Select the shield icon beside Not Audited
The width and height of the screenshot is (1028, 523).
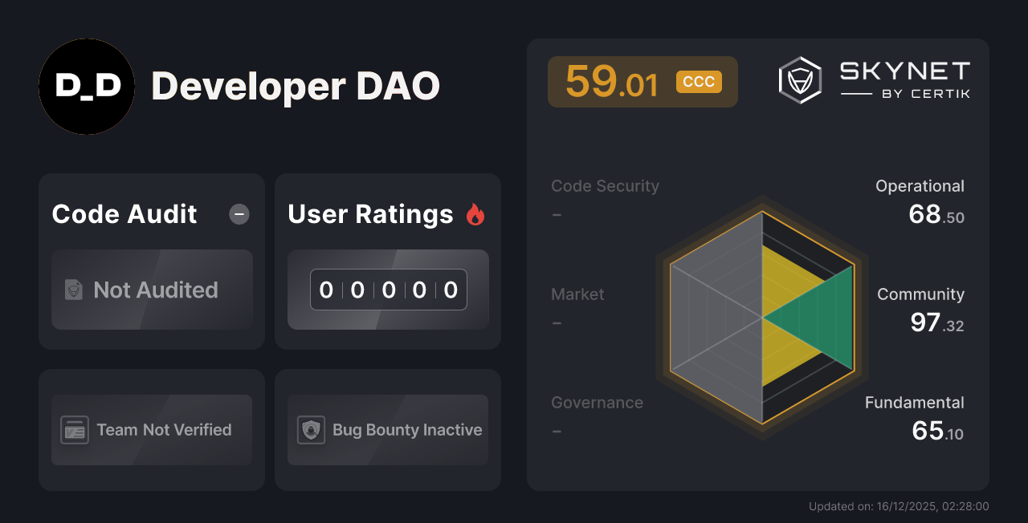click(72, 290)
